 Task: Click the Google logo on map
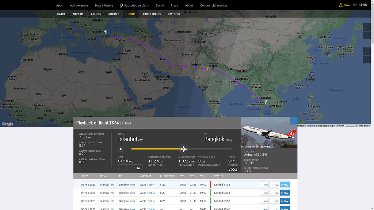[7, 124]
